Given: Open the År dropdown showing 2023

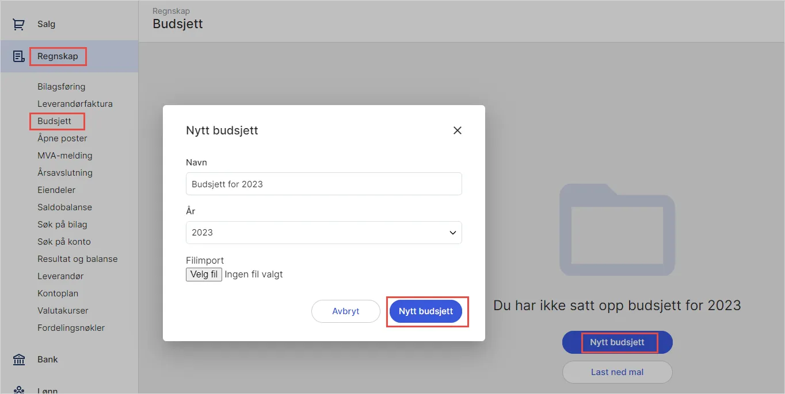Looking at the screenshot, I should [x=323, y=233].
